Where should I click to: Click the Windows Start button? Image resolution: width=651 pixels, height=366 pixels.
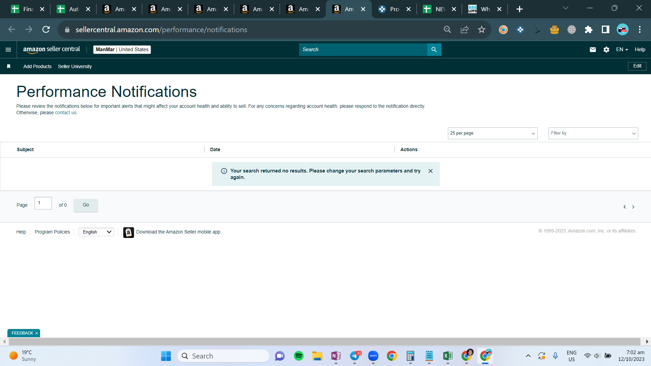[166, 356]
